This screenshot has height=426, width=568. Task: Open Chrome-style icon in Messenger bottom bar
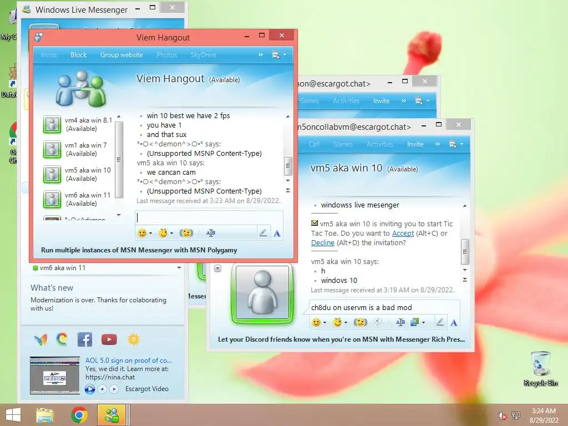62,339
